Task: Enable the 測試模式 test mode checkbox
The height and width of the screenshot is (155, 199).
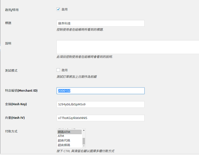Action: click(58, 70)
